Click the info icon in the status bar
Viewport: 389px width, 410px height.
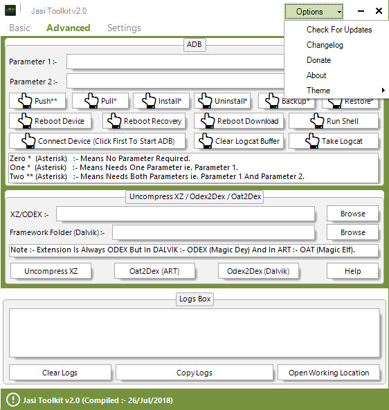click(x=12, y=400)
